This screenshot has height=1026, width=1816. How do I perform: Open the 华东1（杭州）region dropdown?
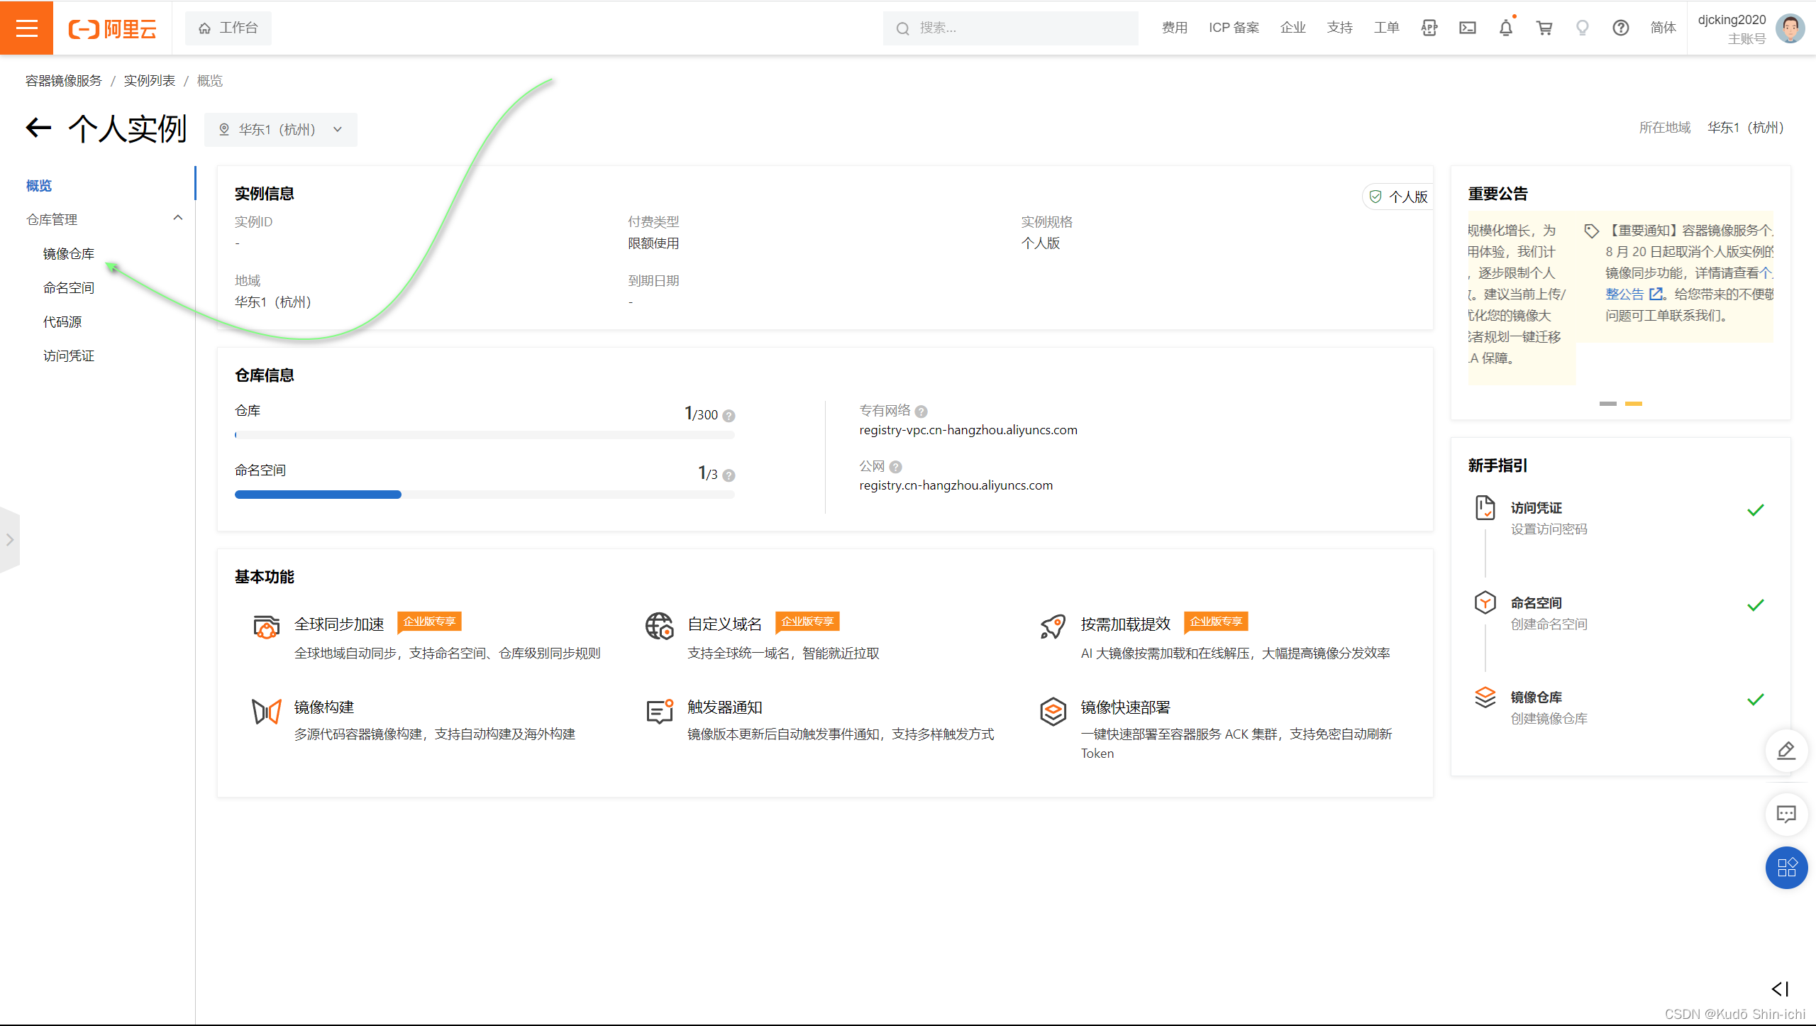pyautogui.click(x=281, y=129)
